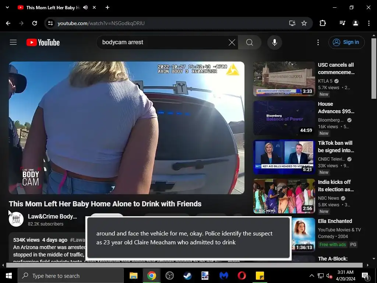
Task: Open Chrome three-dot main menu
Action: pos(369,23)
